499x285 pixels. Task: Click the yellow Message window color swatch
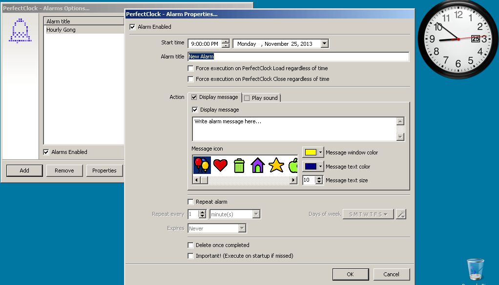pos(310,152)
